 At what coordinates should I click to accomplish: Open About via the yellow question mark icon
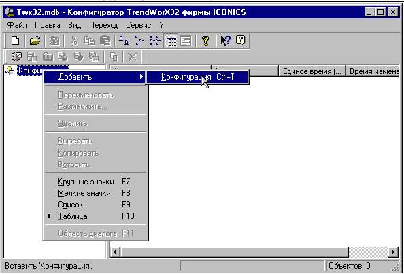[x=205, y=41]
